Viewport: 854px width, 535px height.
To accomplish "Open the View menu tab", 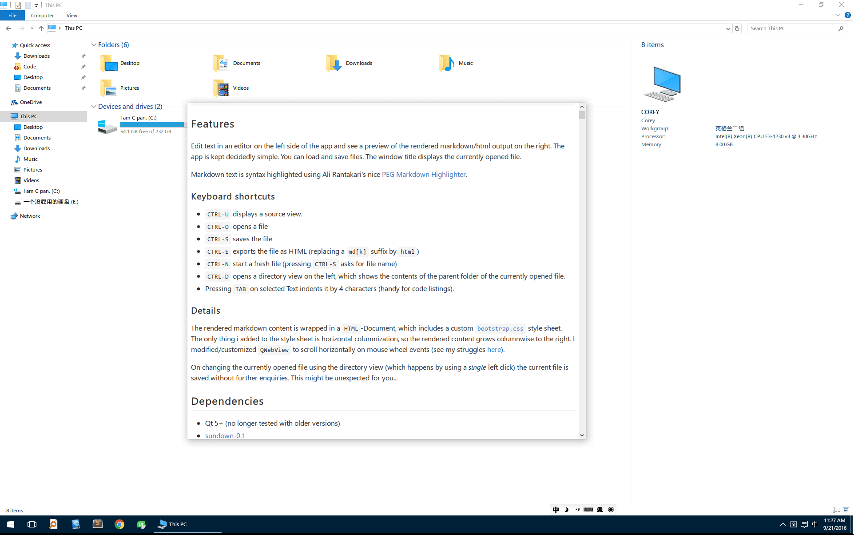I will click(x=72, y=16).
